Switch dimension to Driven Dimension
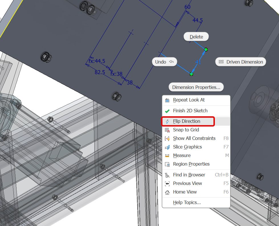Image resolution: width=279 pixels, height=226 pixels. click(x=241, y=62)
